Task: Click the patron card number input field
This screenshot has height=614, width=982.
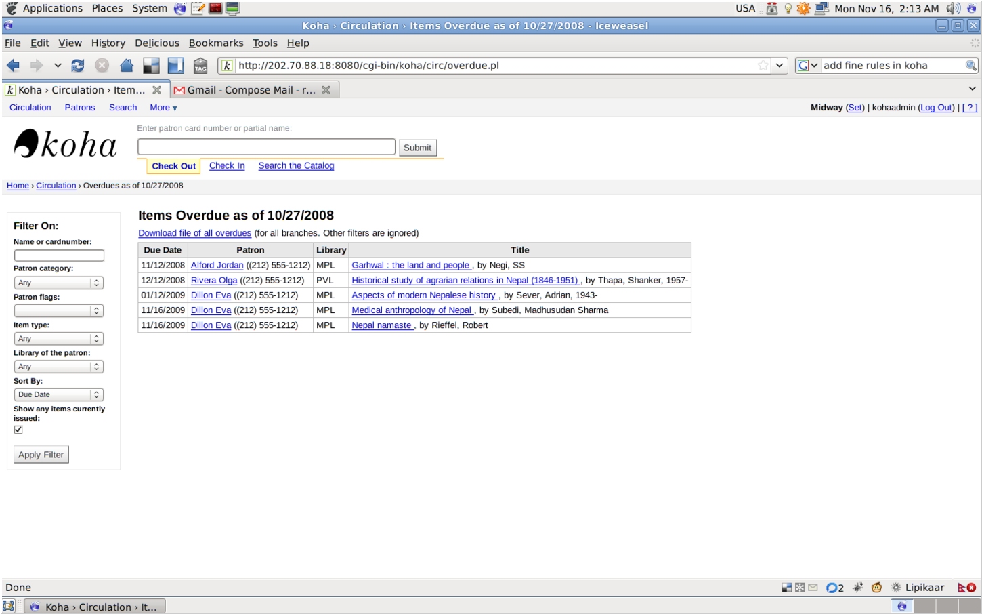Action: click(266, 147)
